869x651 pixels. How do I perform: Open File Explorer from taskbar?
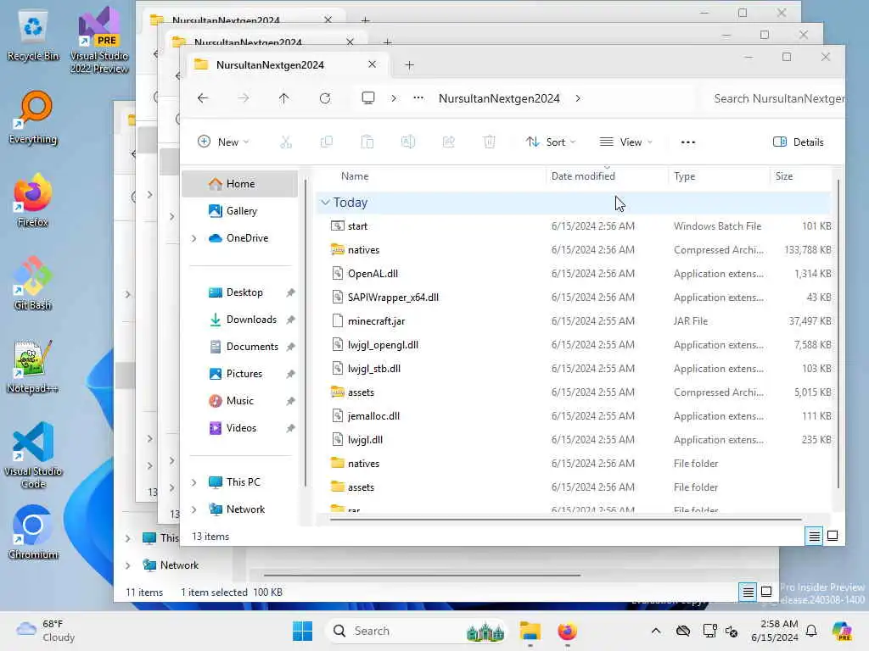[530, 631]
